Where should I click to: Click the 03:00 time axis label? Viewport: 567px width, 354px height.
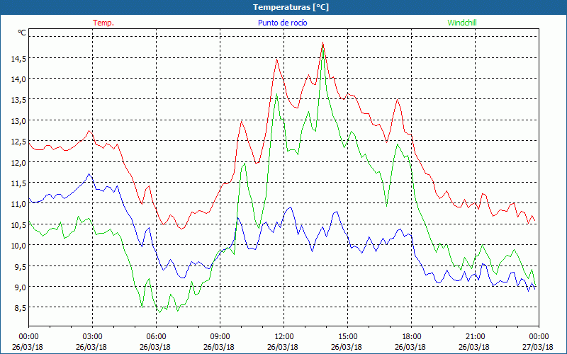point(93,337)
